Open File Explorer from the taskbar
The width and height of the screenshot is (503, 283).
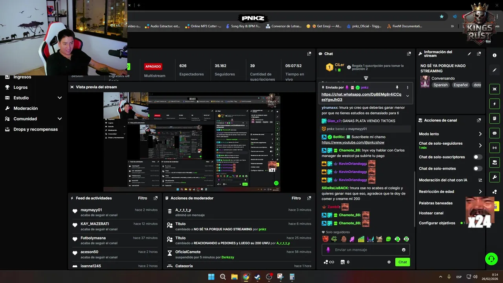[x=234, y=277]
